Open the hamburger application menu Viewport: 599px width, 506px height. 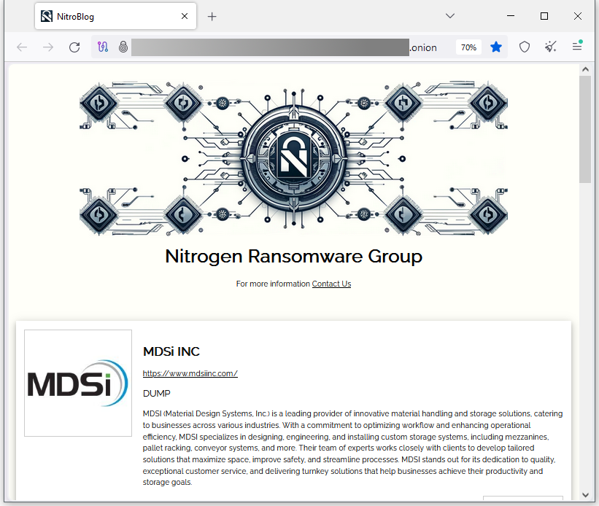[577, 47]
